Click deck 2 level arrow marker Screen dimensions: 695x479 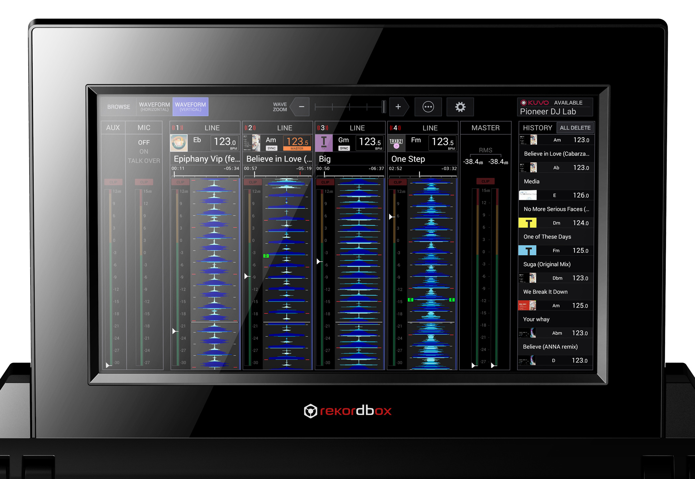247,276
